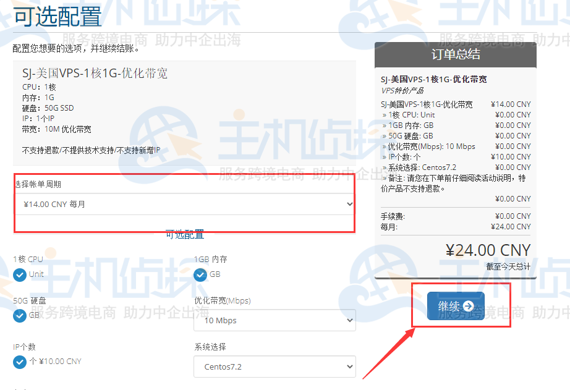Open the 选择帐单周期 billing cycle dropdown

[x=185, y=204]
